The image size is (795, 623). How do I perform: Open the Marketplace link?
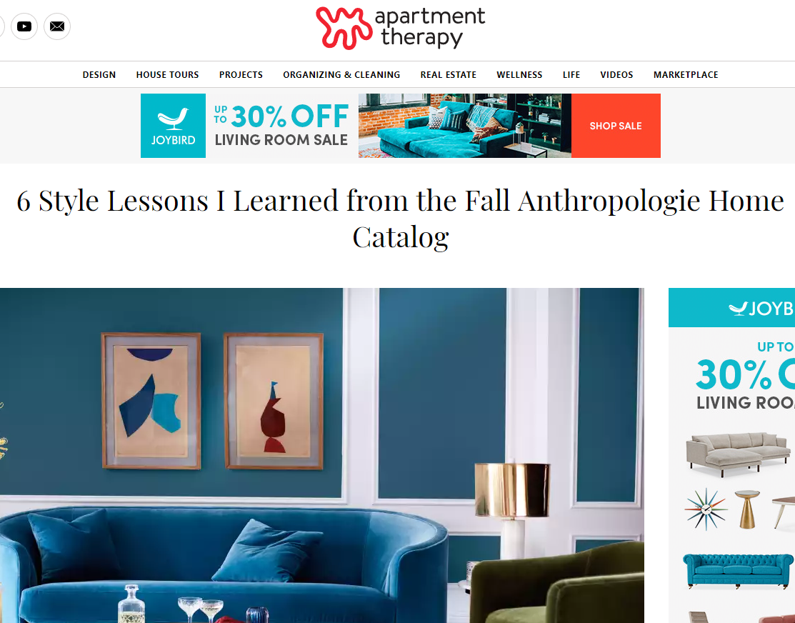point(686,74)
